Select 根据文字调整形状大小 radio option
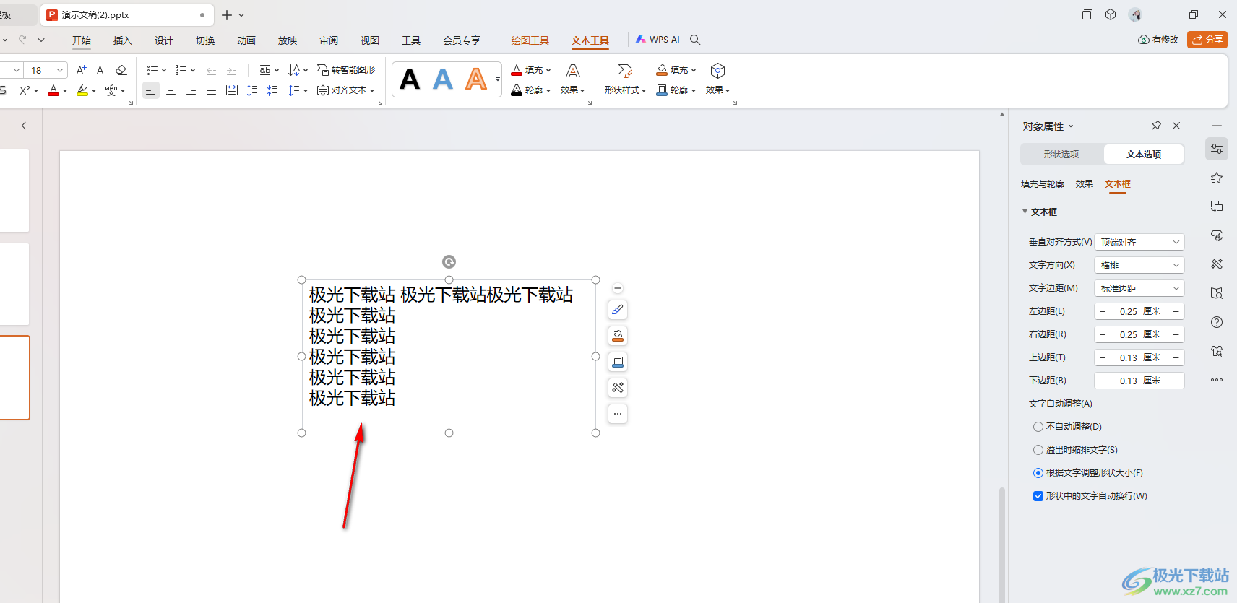This screenshot has width=1237, height=603. [1038, 473]
